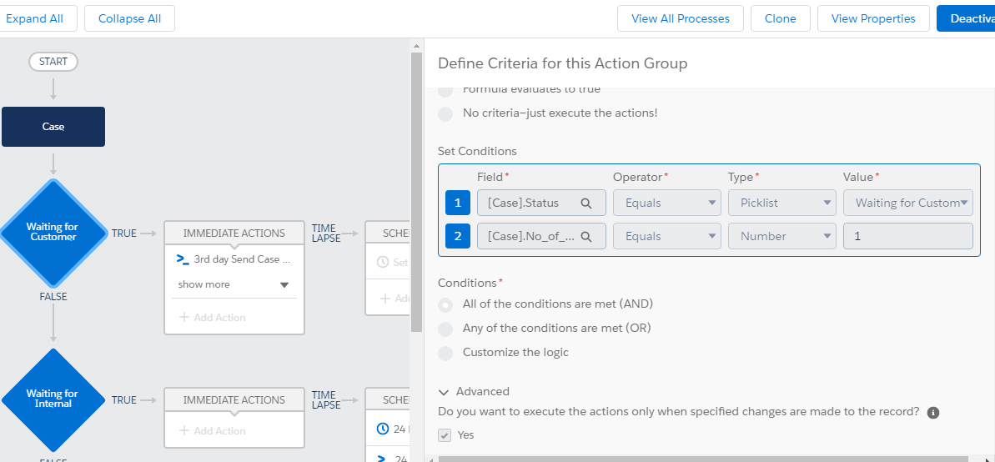Screen dimensions: 995x462
Task: Click the START node in flow
Action: [x=53, y=62]
